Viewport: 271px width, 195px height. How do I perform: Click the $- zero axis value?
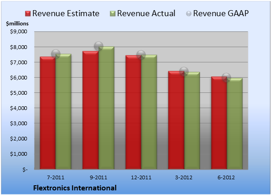coord(25,169)
